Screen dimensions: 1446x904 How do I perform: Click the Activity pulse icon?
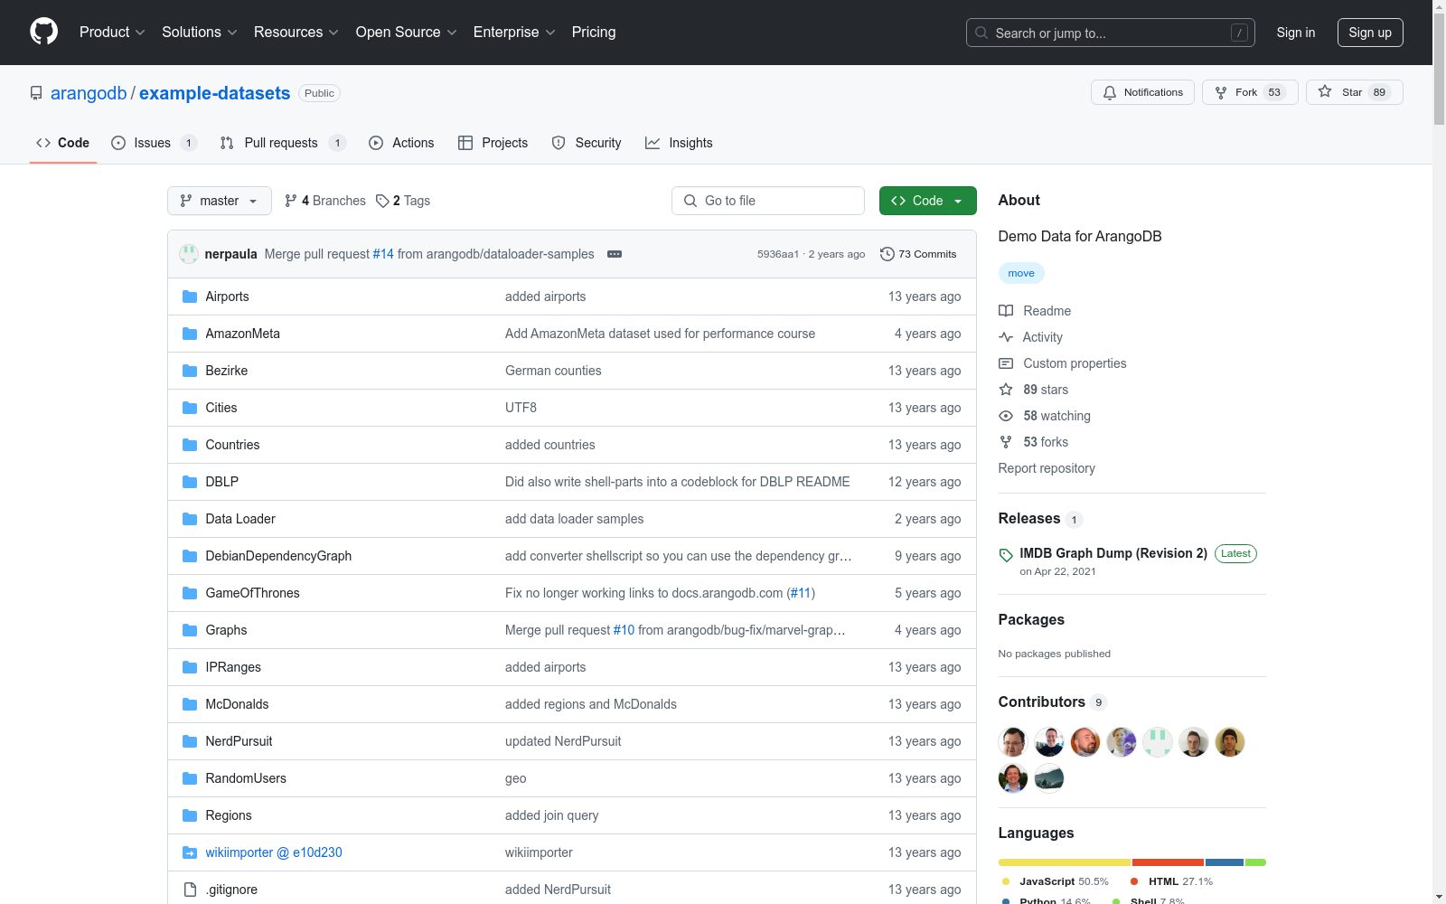[1006, 337]
